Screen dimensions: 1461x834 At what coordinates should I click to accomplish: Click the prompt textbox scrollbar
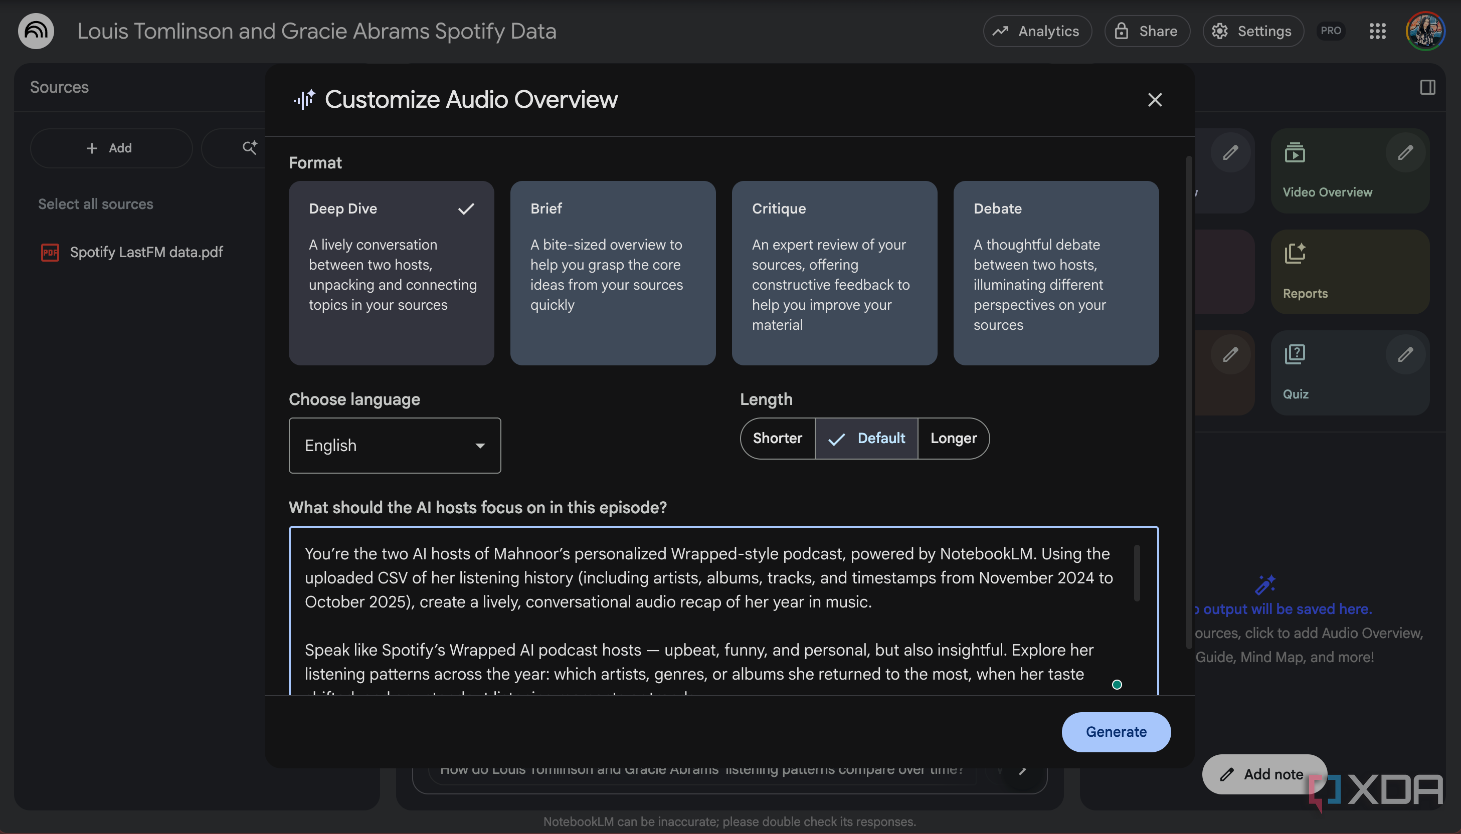pyautogui.click(x=1137, y=573)
